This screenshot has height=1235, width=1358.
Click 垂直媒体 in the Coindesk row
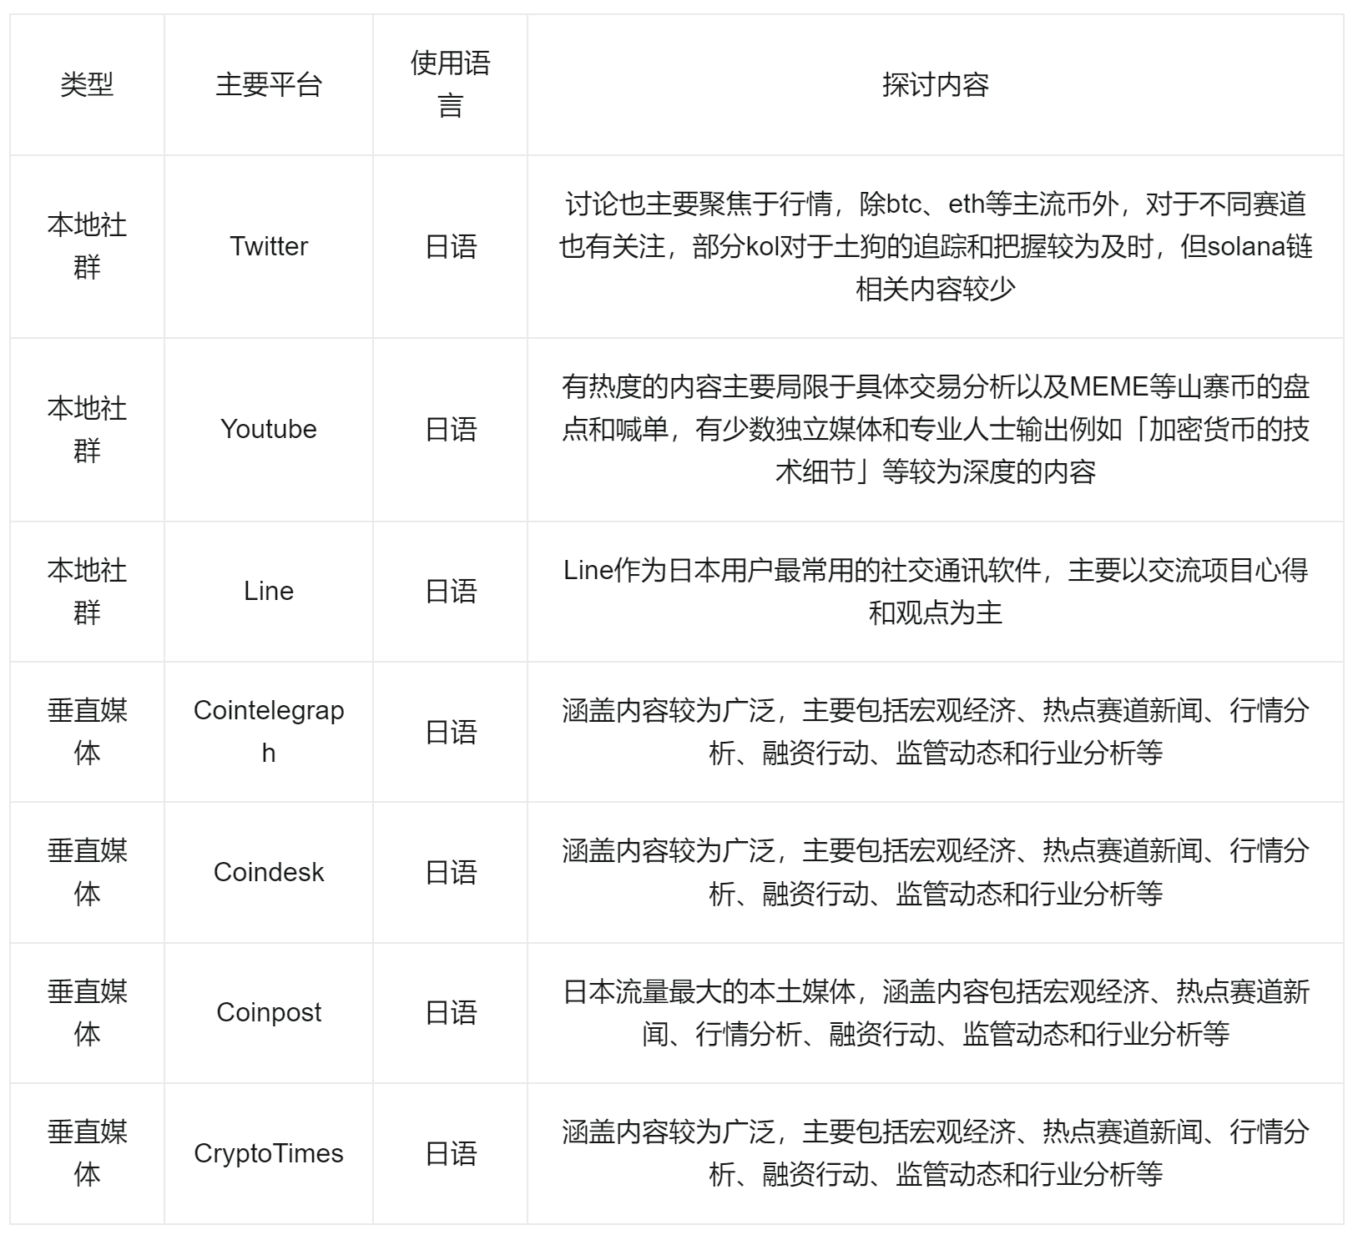coord(87,872)
